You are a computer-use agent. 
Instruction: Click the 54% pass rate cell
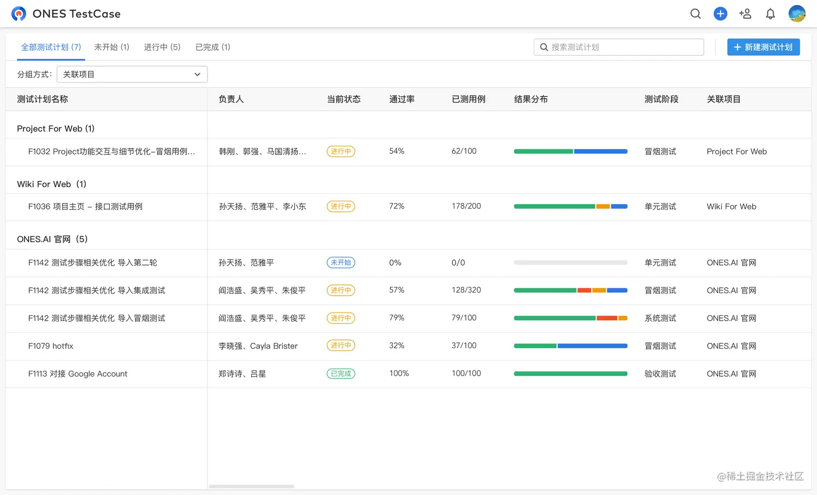click(x=397, y=151)
